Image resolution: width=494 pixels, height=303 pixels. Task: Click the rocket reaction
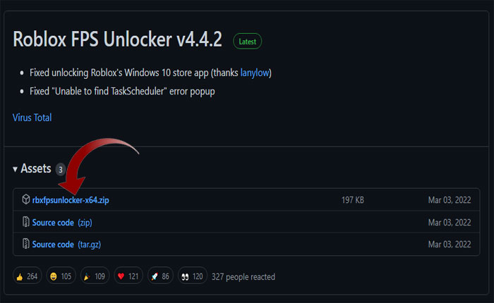(161, 277)
